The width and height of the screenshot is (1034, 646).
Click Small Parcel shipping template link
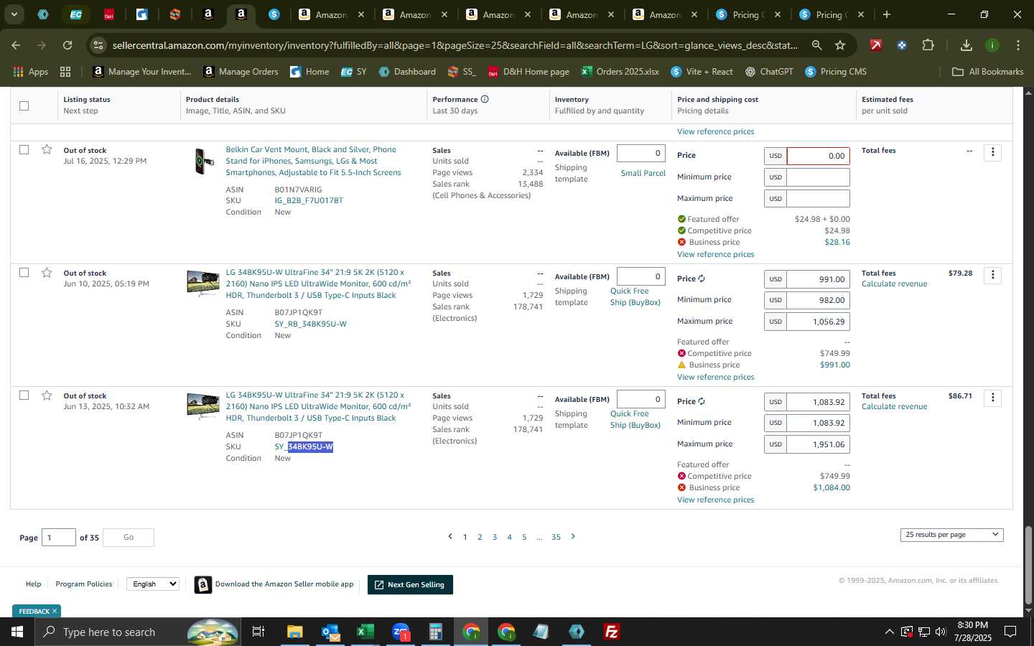pyautogui.click(x=643, y=173)
